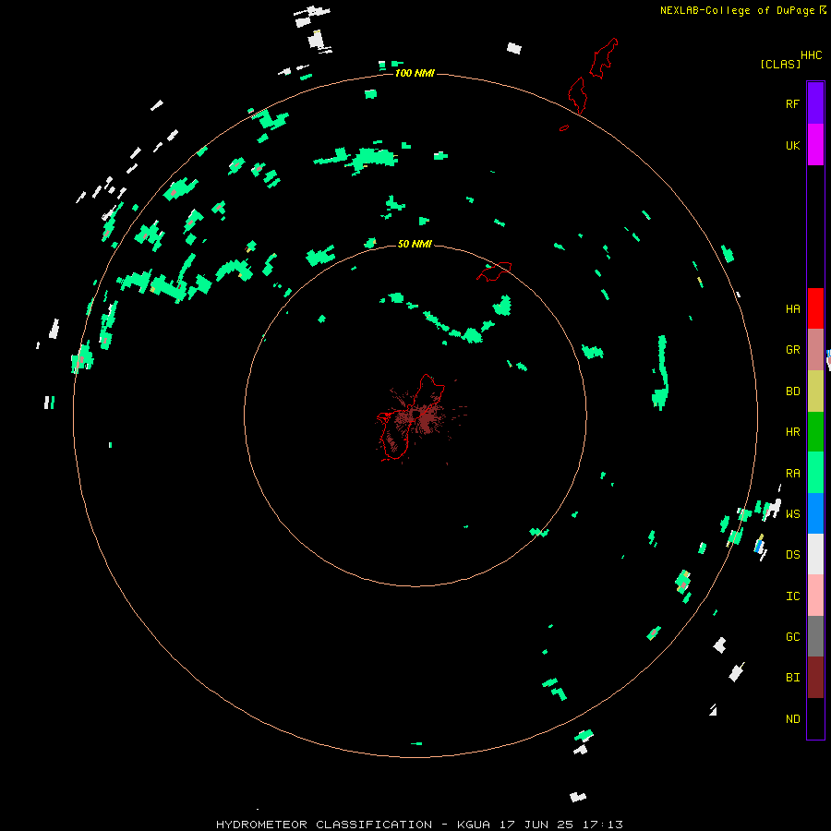Click the HA red legend swatch

pos(815,308)
